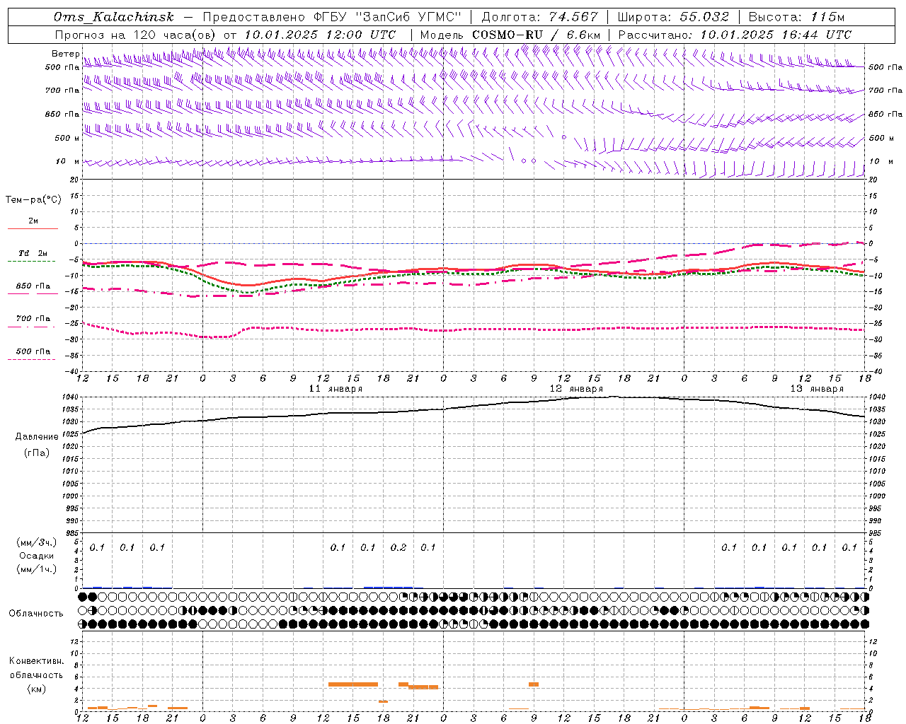Click the 700 гПа dash-dot legend line
Image resolution: width=906 pixels, height=724 pixels.
(x=31, y=327)
